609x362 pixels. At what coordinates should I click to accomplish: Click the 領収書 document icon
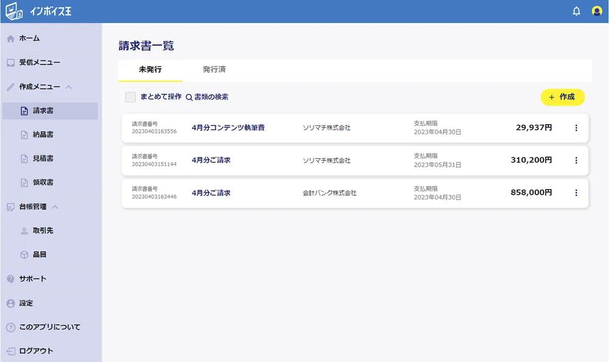pos(24,183)
